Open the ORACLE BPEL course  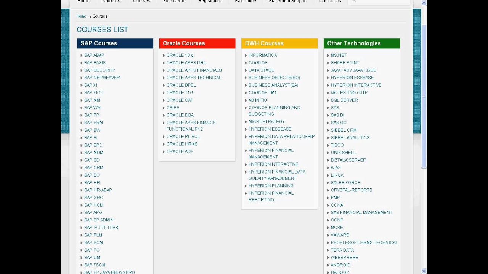click(181, 85)
